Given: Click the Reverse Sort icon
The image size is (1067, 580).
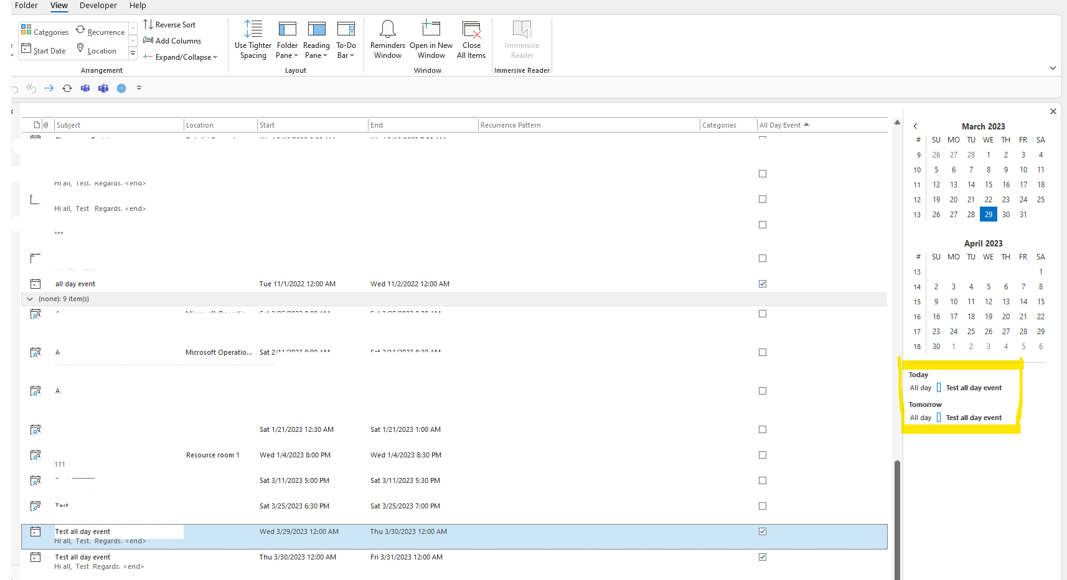Looking at the screenshot, I should tap(148, 24).
